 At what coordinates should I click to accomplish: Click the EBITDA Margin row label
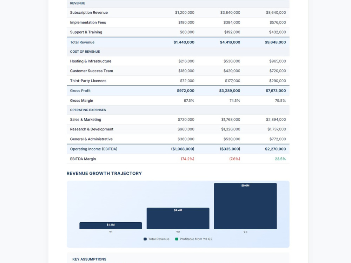(83, 159)
